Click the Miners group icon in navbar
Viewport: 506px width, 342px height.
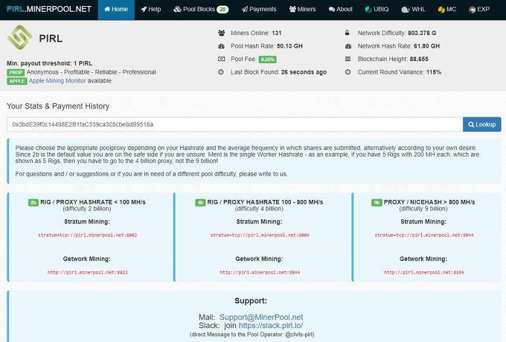coord(292,10)
